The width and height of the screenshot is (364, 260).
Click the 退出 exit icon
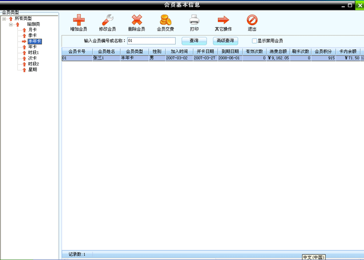coord(252,20)
